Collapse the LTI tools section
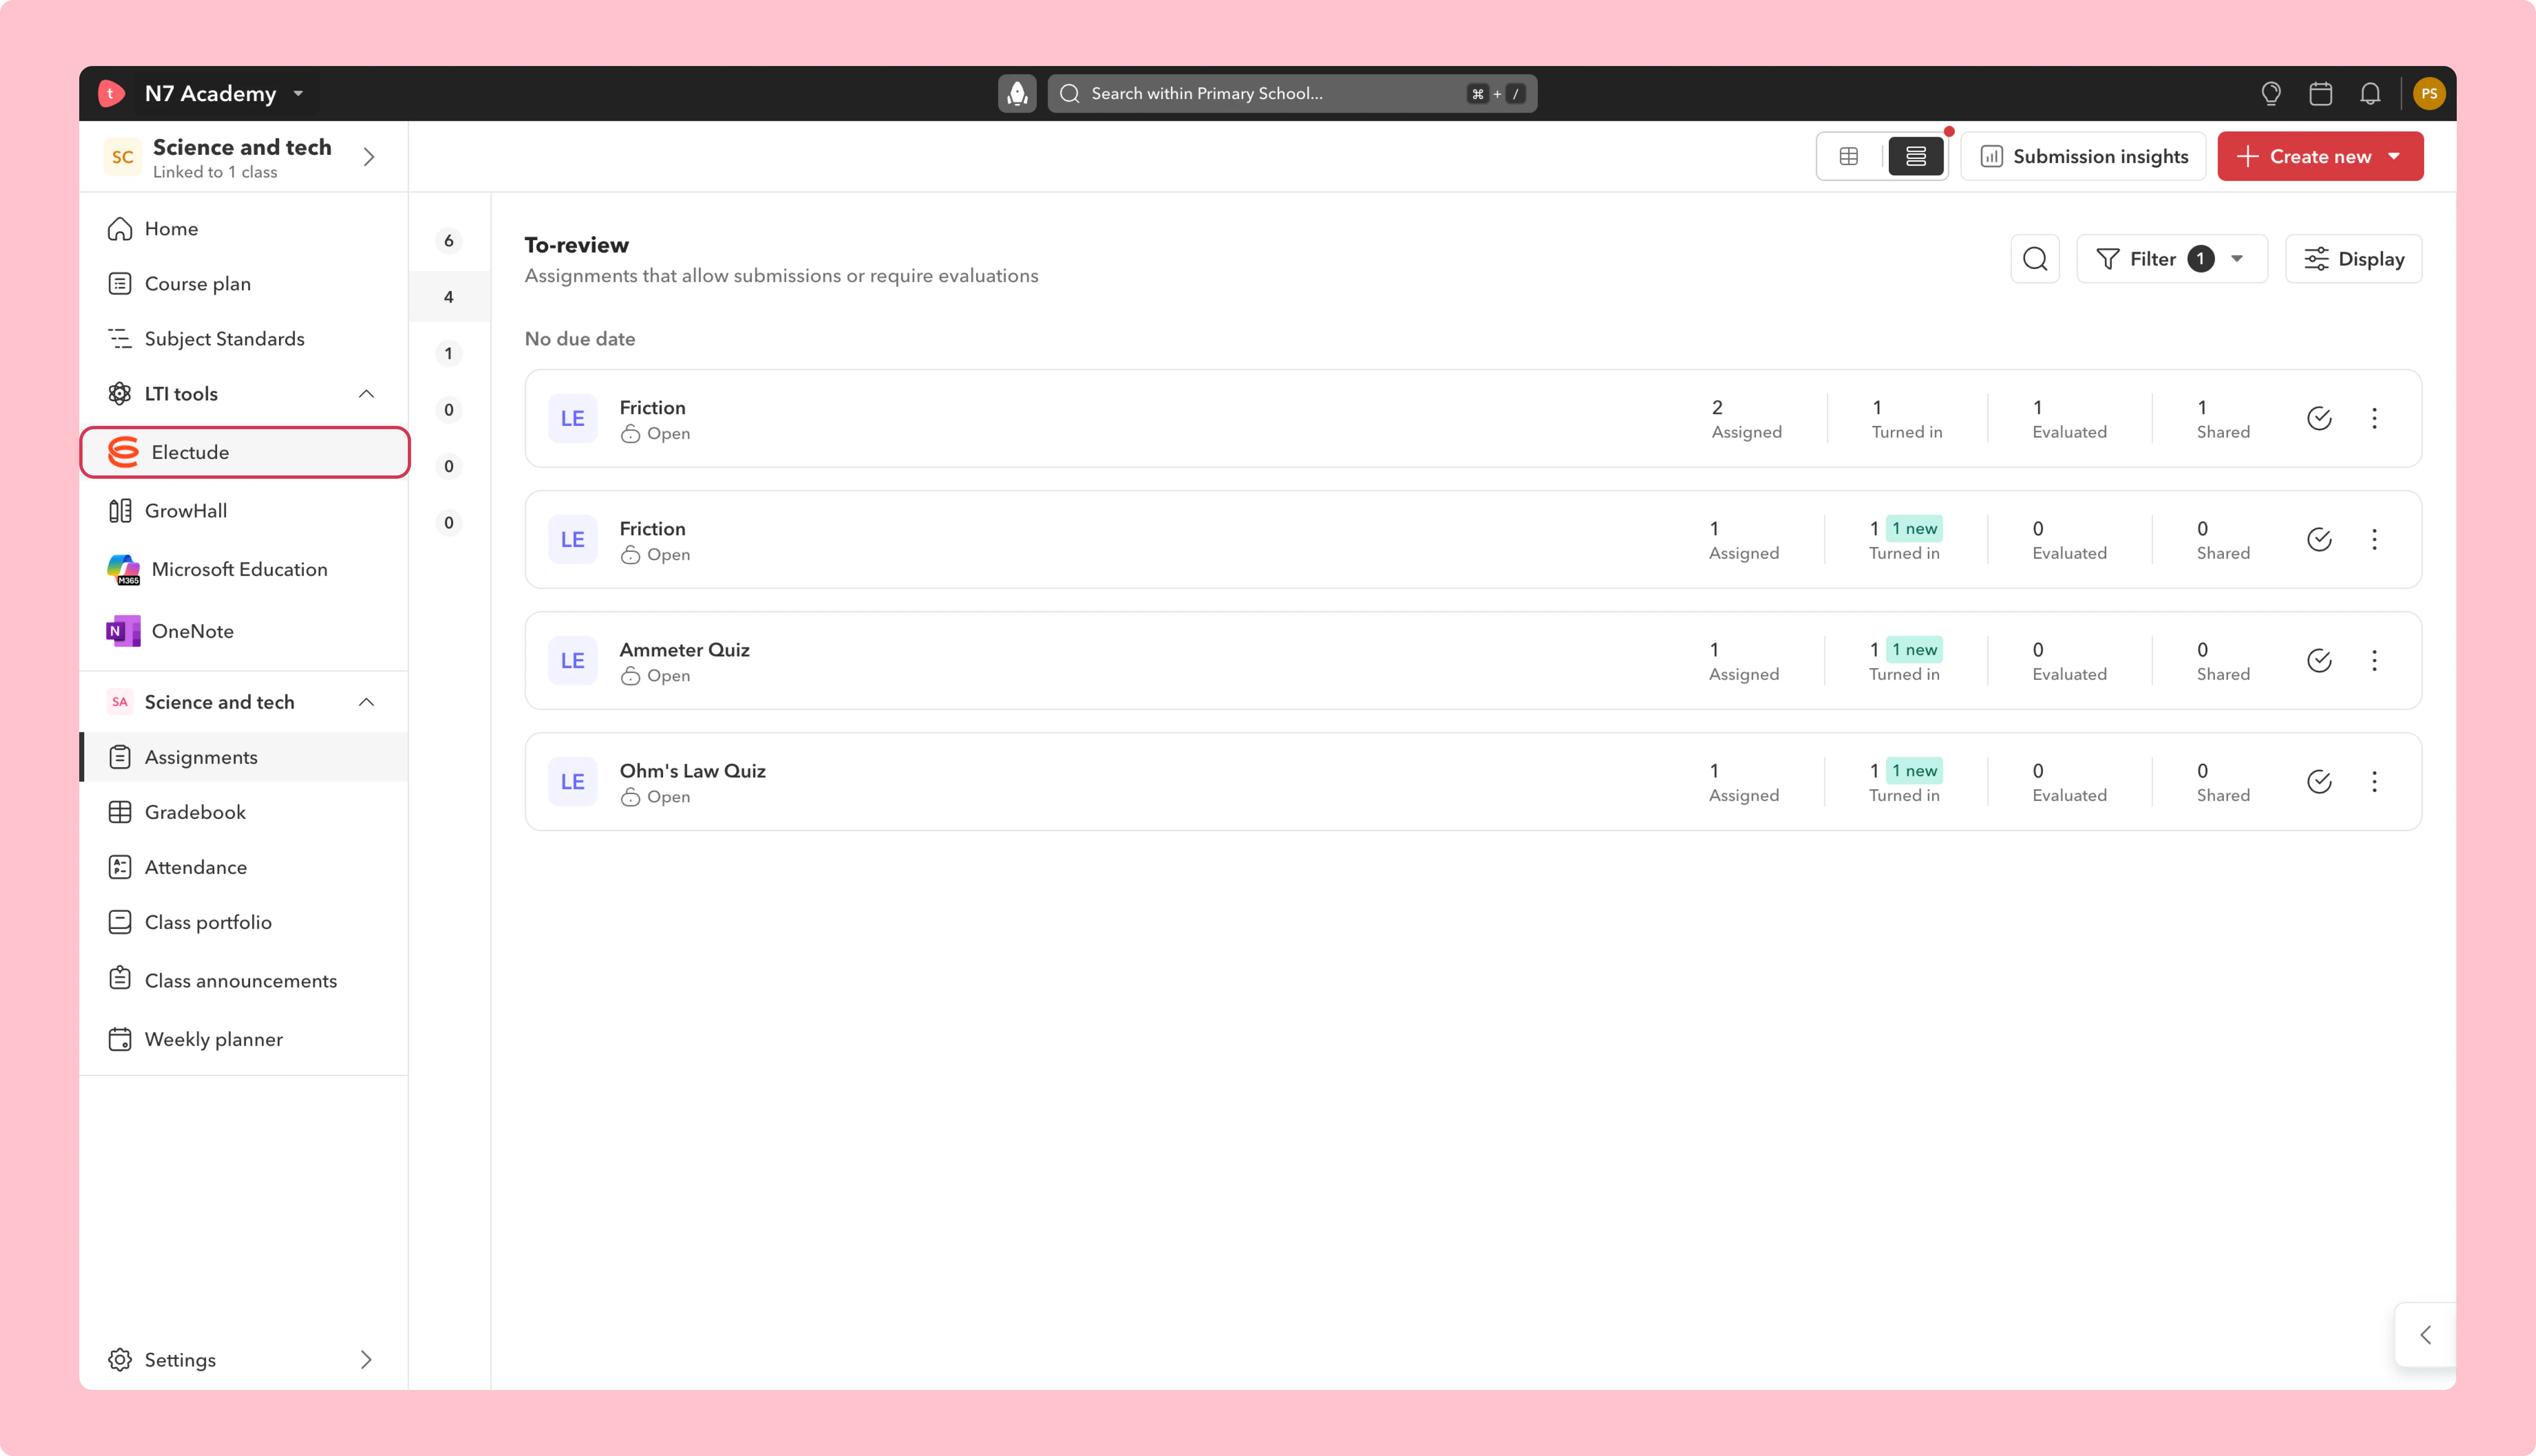2536x1456 pixels. pos(366,394)
